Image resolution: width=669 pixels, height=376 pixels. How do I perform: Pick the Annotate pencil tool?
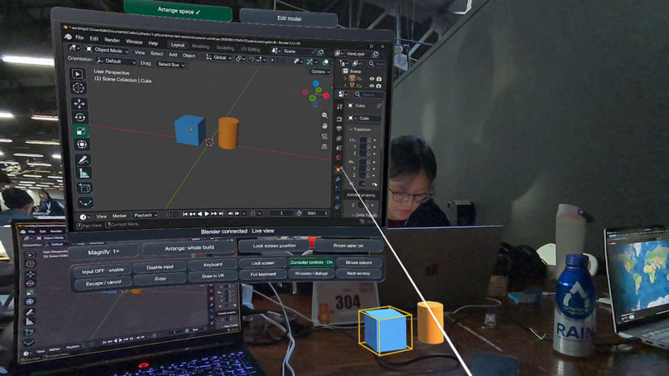[83, 159]
